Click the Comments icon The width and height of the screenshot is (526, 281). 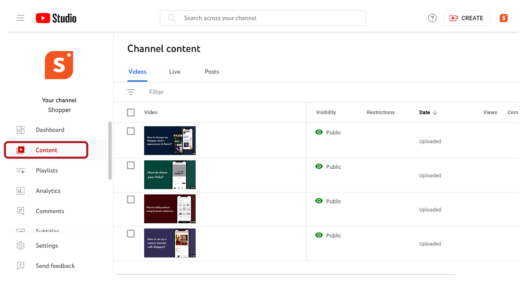(x=21, y=211)
